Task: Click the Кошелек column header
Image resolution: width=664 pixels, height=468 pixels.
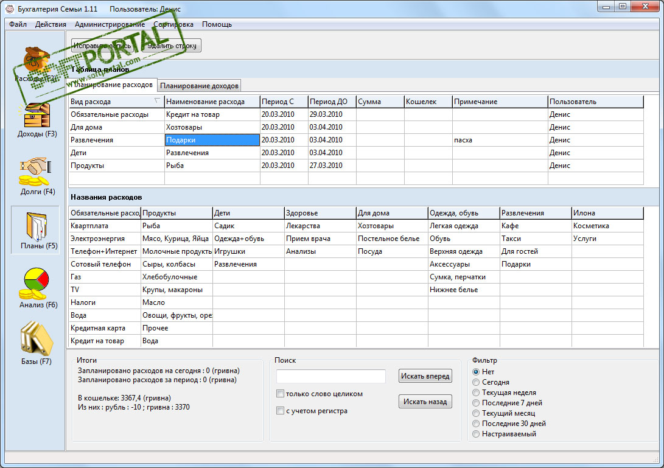Action: click(428, 102)
